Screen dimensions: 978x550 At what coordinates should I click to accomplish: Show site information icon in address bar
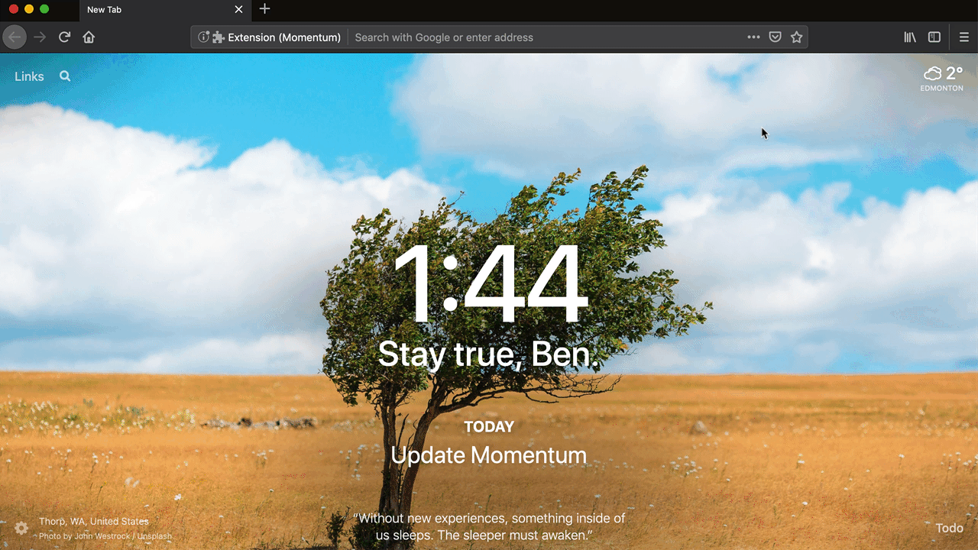[203, 37]
